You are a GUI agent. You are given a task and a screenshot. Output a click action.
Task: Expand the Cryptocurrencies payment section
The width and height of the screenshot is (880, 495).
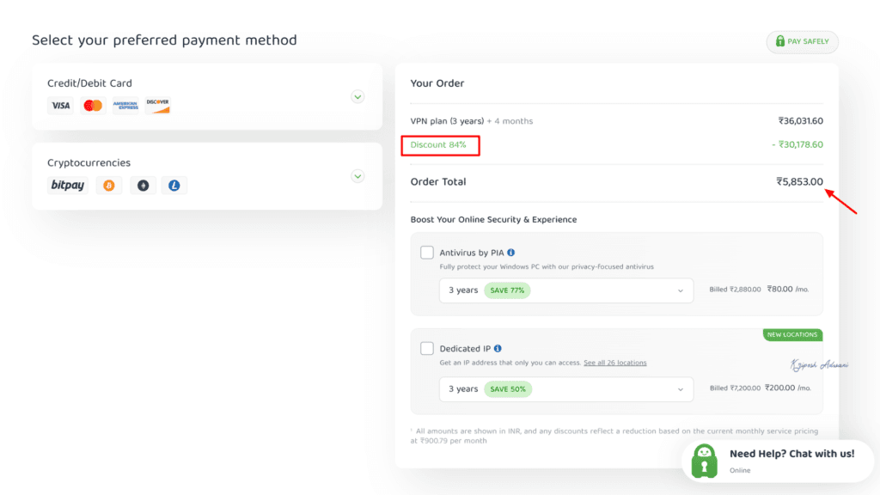point(357,176)
